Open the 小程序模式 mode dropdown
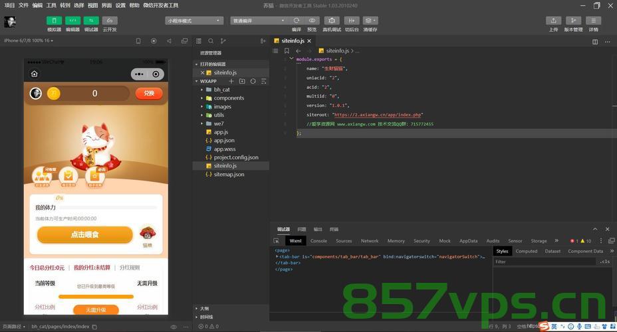The width and height of the screenshot is (617, 332). 194,21
